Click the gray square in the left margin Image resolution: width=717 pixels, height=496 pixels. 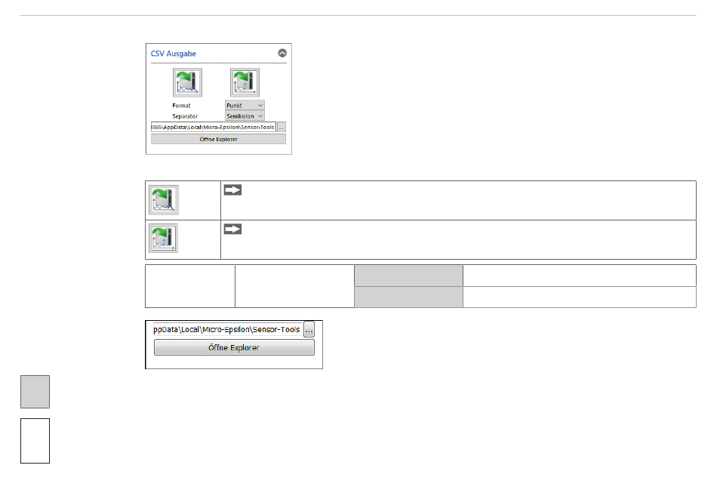(35, 392)
